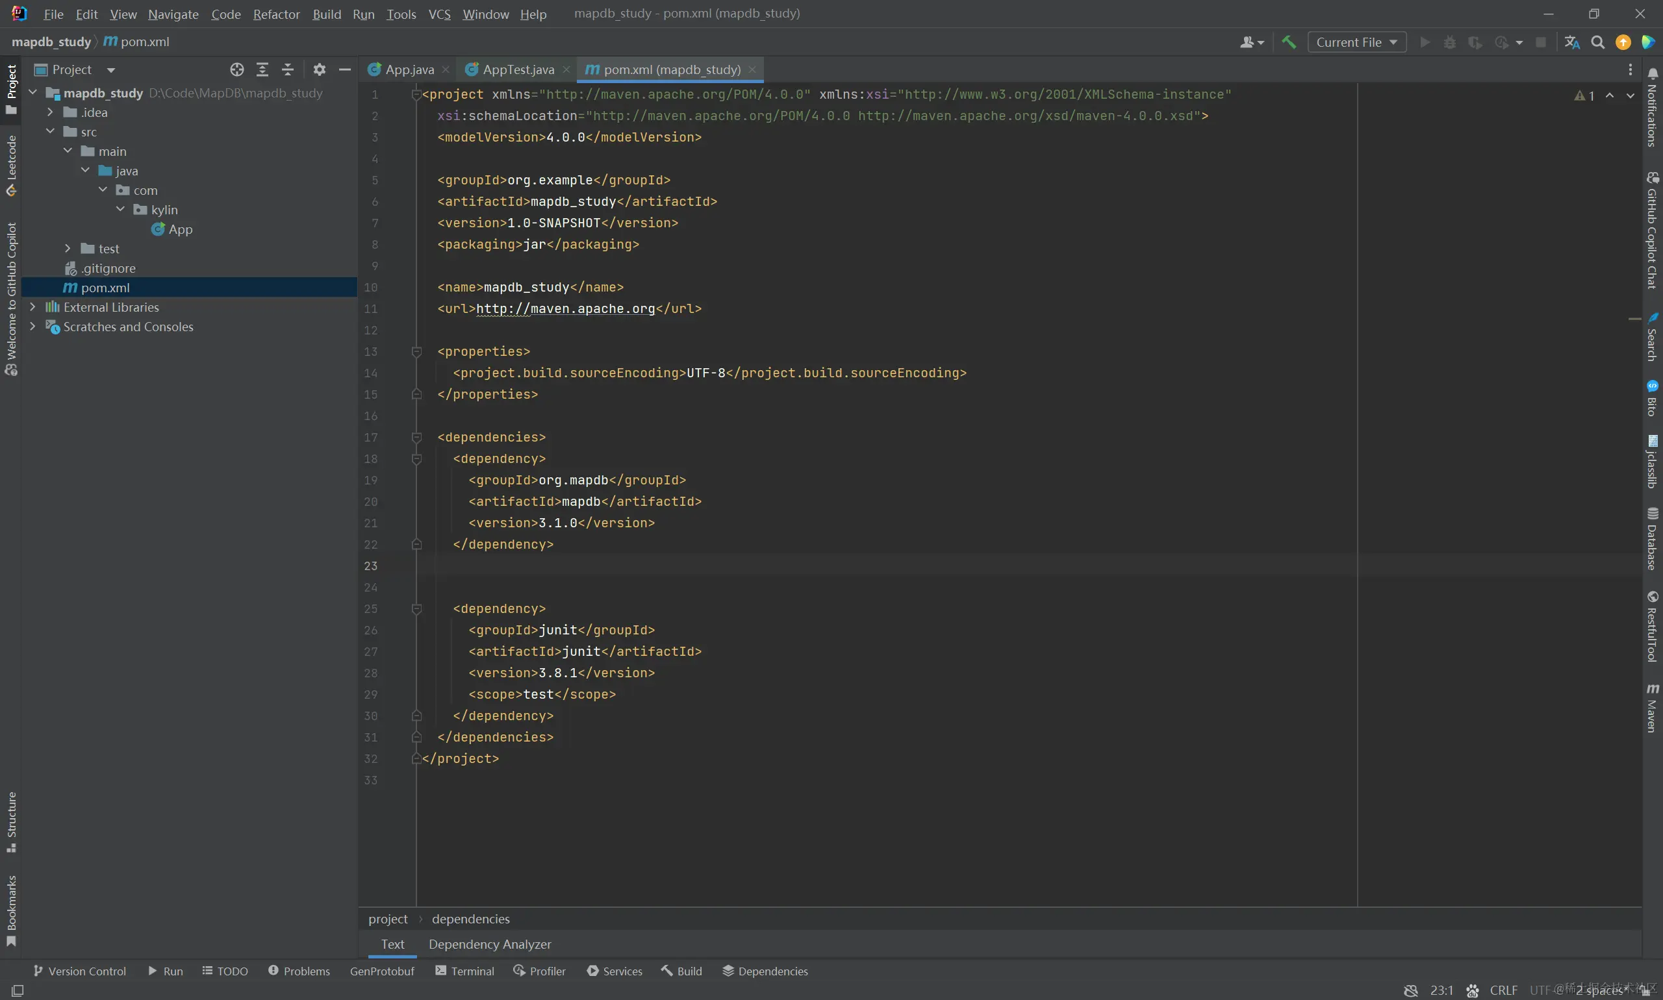Open the IDE update arrow icon

(1623, 42)
